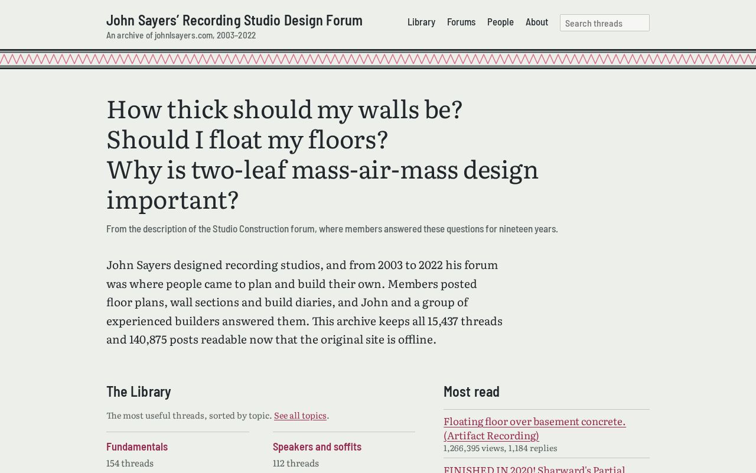Click the tagline 'An archive of johnlsayers.com, 2003–2022'
This screenshot has height=473, width=756.
(181, 35)
